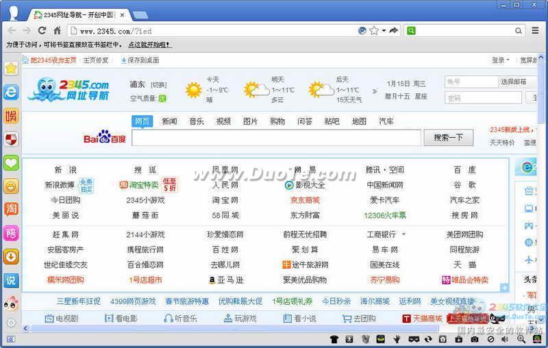Open the browser hamburger menu

pyautogui.click(x=535, y=31)
